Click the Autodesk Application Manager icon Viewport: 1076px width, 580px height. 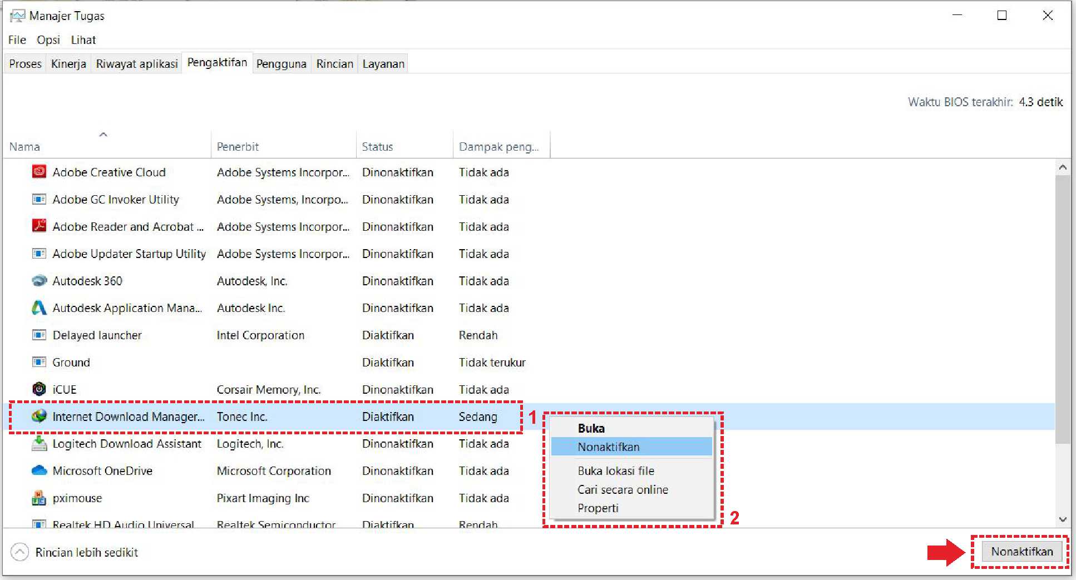pos(39,308)
